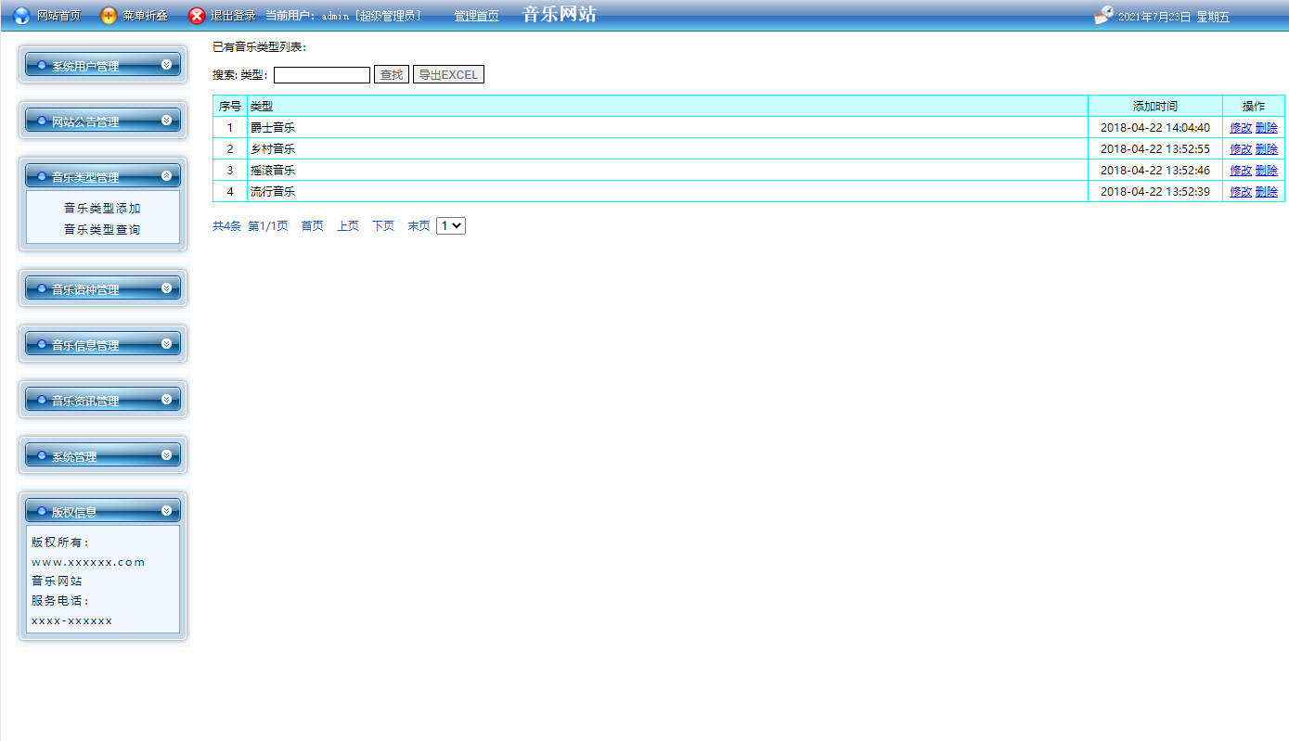This screenshot has width=1289, height=741.
Task: Expand the 音乐语种管理 panel chevron
Action: click(x=166, y=287)
